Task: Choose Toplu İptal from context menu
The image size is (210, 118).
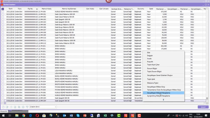Action: point(151,79)
